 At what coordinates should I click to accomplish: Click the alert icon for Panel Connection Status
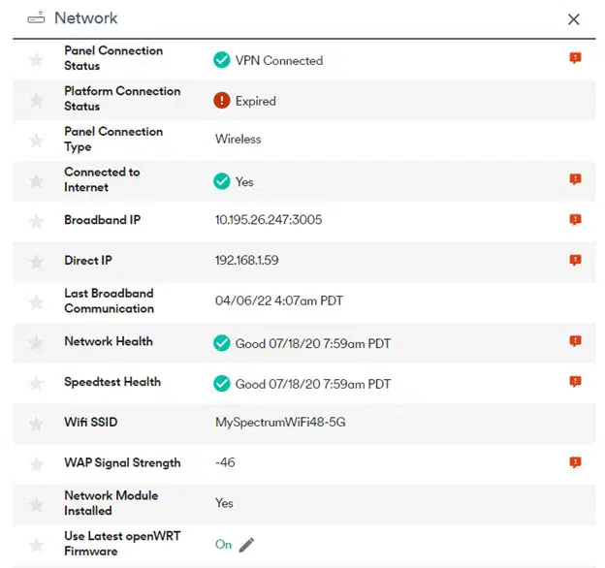click(575, 58)
